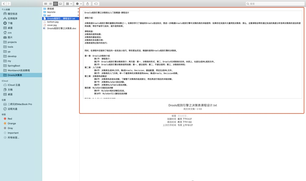Go back with the left chevron button

pyautogui.click(x=4, y=4)
